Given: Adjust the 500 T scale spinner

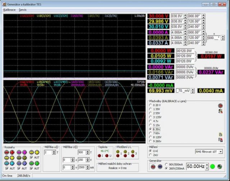Looking at the screenshot, I should point(88,152).
